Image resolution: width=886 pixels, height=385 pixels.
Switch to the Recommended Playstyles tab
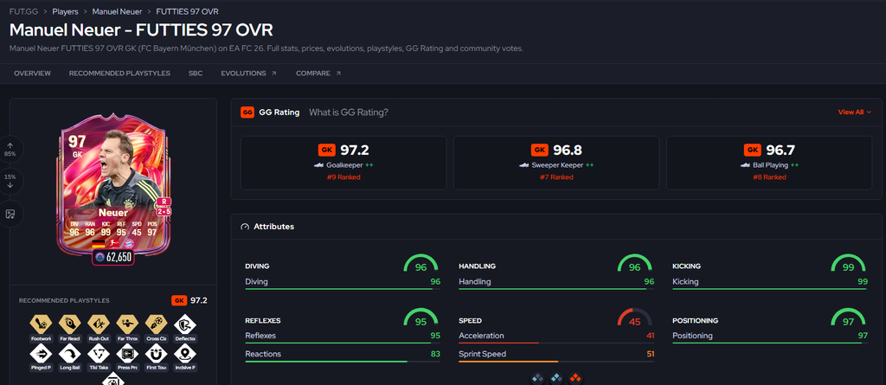pos(119,74)
